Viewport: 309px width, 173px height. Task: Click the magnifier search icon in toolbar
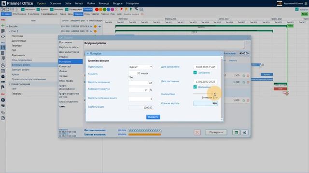click(x=141, y=9)
